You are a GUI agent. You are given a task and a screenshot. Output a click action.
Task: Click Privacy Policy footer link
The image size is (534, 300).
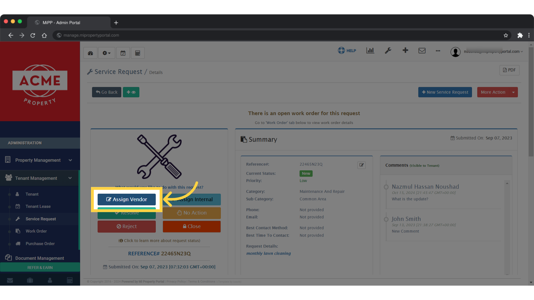point(176,282)
